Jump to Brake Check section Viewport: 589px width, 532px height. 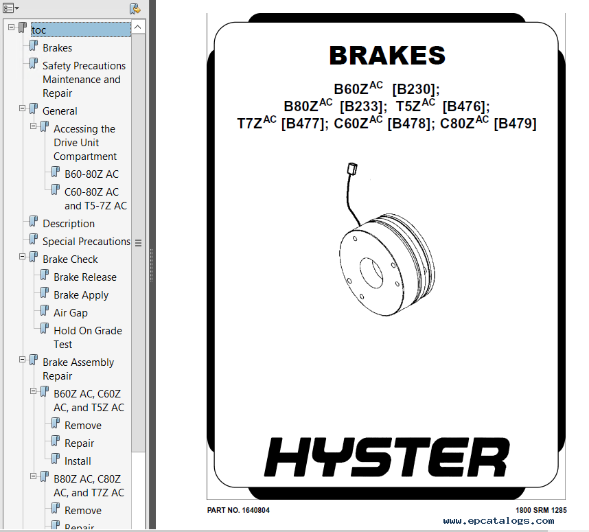click(70, 259)
